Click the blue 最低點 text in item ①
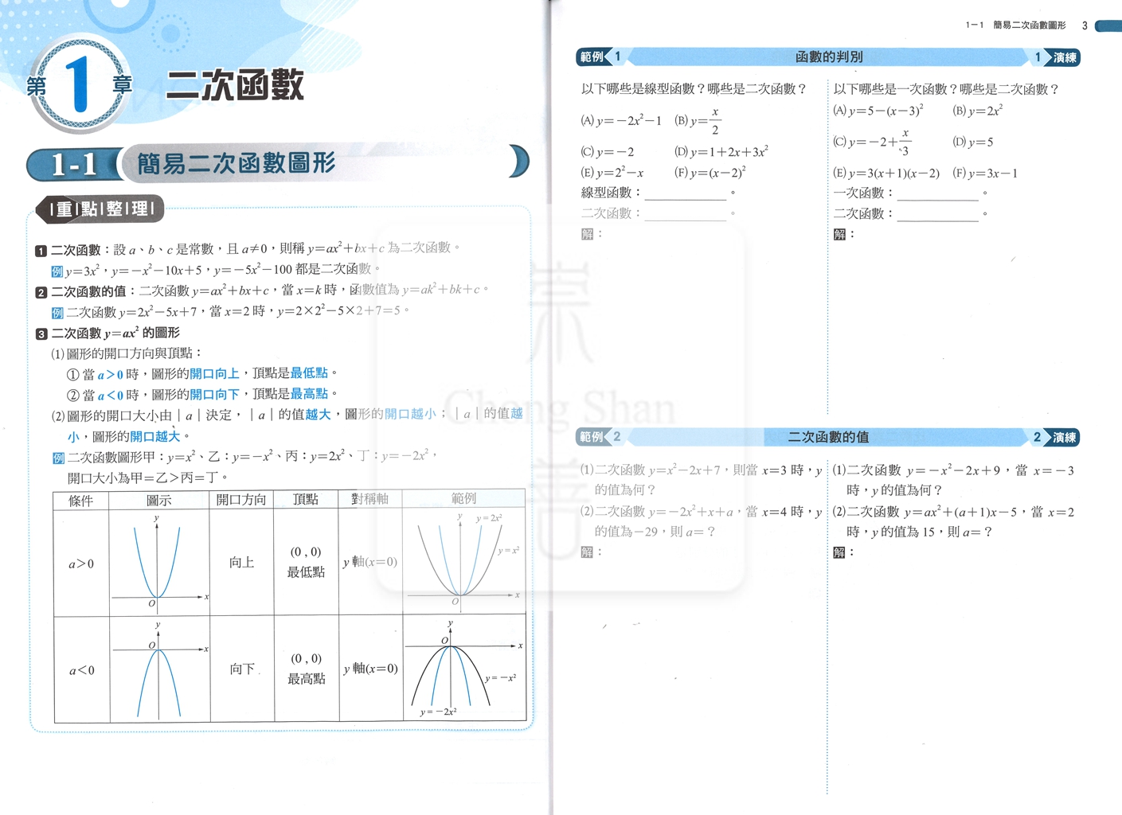This screenshot has height=815, width=1122. (x=309, y=373)
